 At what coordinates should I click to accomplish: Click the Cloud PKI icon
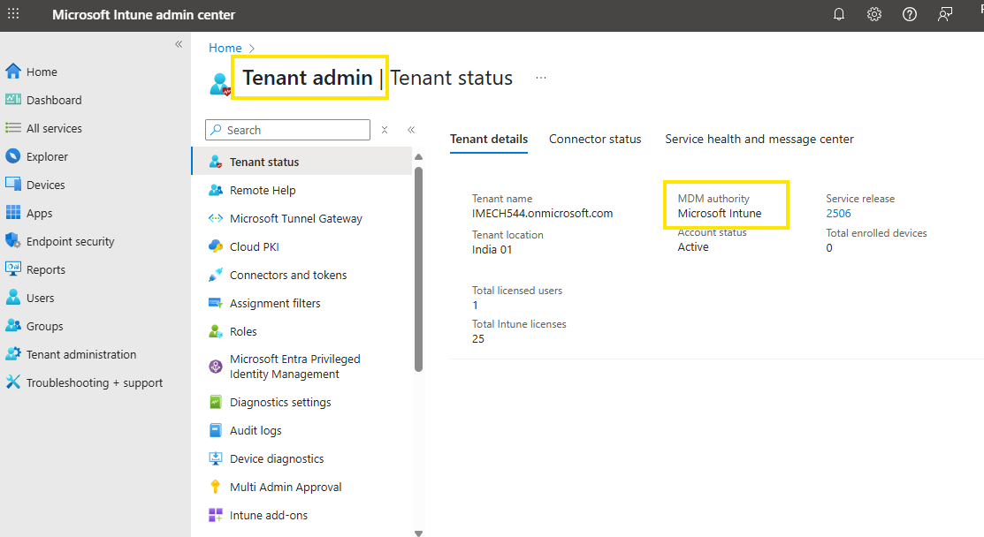tap(215, 246)
